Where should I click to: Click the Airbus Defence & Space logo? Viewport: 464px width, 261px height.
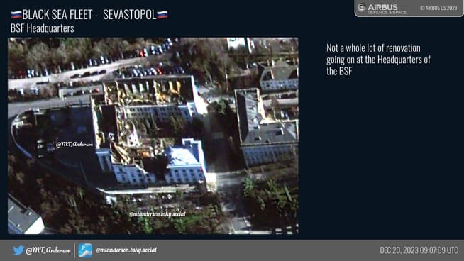point(382,9)
